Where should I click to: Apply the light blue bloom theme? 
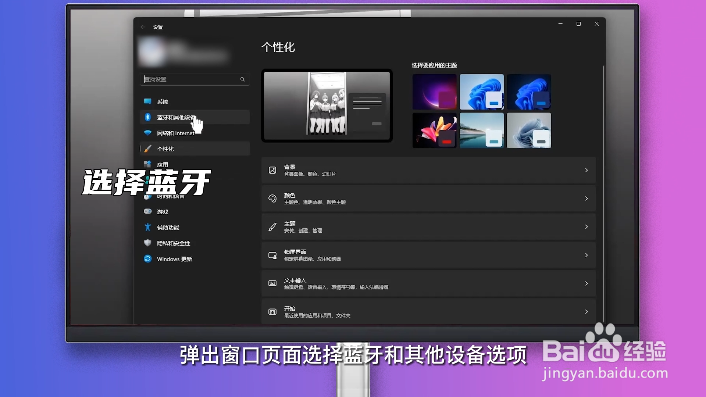click(482, 92)
